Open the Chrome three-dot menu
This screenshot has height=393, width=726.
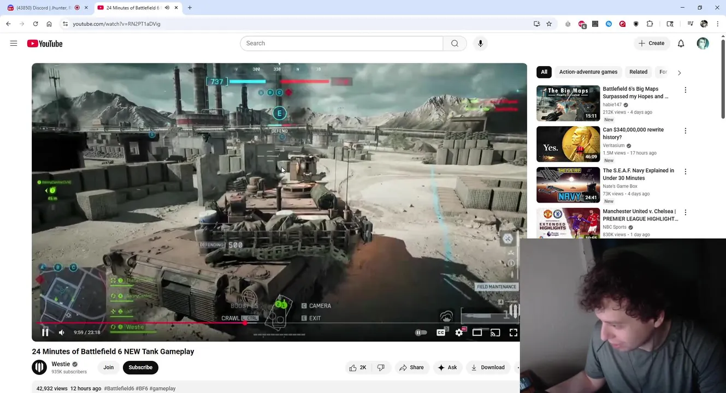(x=717, y=24)
